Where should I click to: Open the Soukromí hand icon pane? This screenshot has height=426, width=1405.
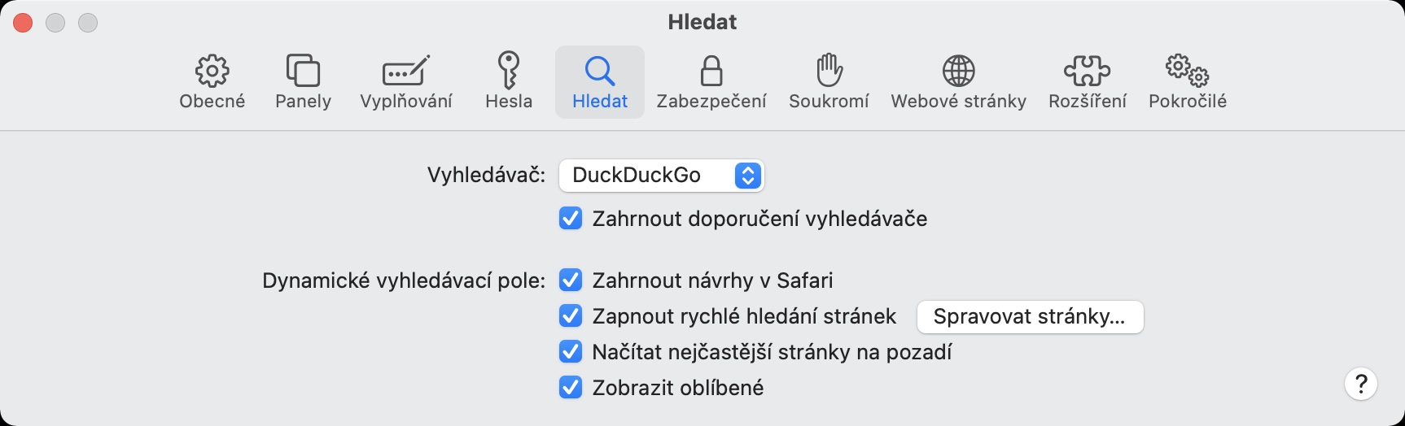pos(829,72)
